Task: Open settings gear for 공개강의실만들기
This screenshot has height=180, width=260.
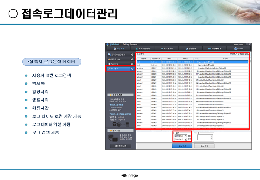Action: tap(132, 55)
